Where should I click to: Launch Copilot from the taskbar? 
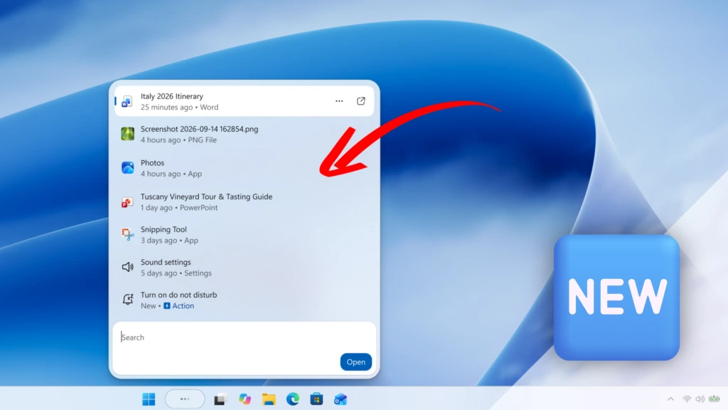click(245, 399)
